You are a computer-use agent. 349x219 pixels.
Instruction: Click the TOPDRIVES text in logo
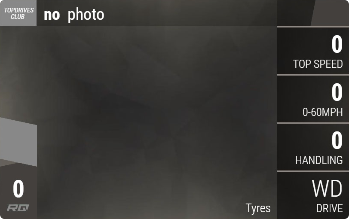tap(19, 10)
